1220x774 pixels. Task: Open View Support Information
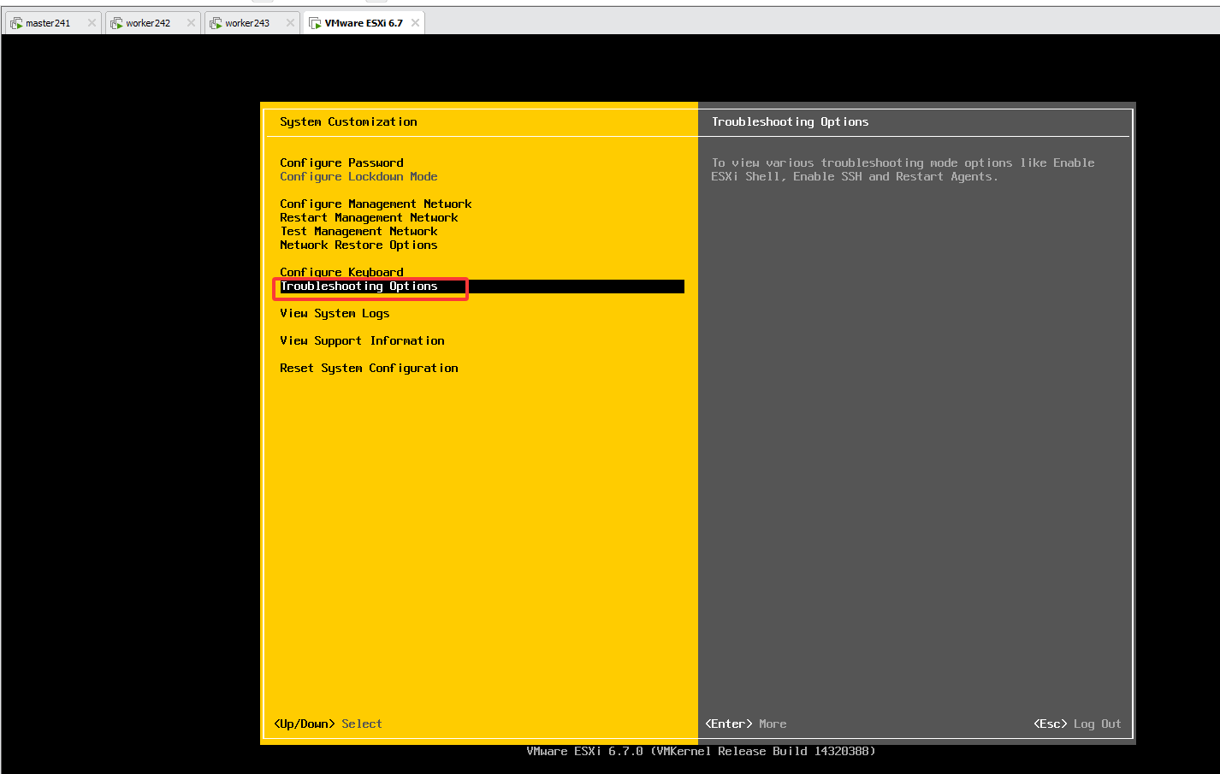(362, 340)
